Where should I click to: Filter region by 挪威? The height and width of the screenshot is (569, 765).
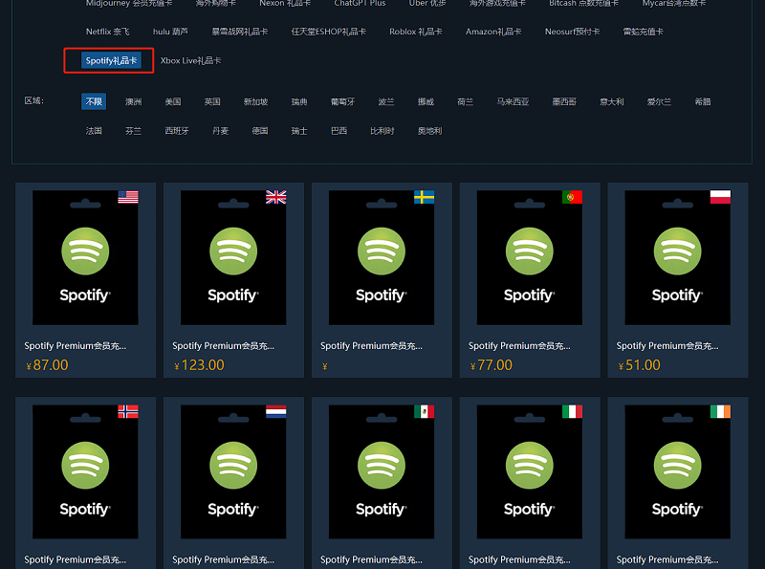click(426, 101)
